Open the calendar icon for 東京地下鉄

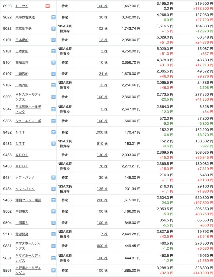click(53, 29)
